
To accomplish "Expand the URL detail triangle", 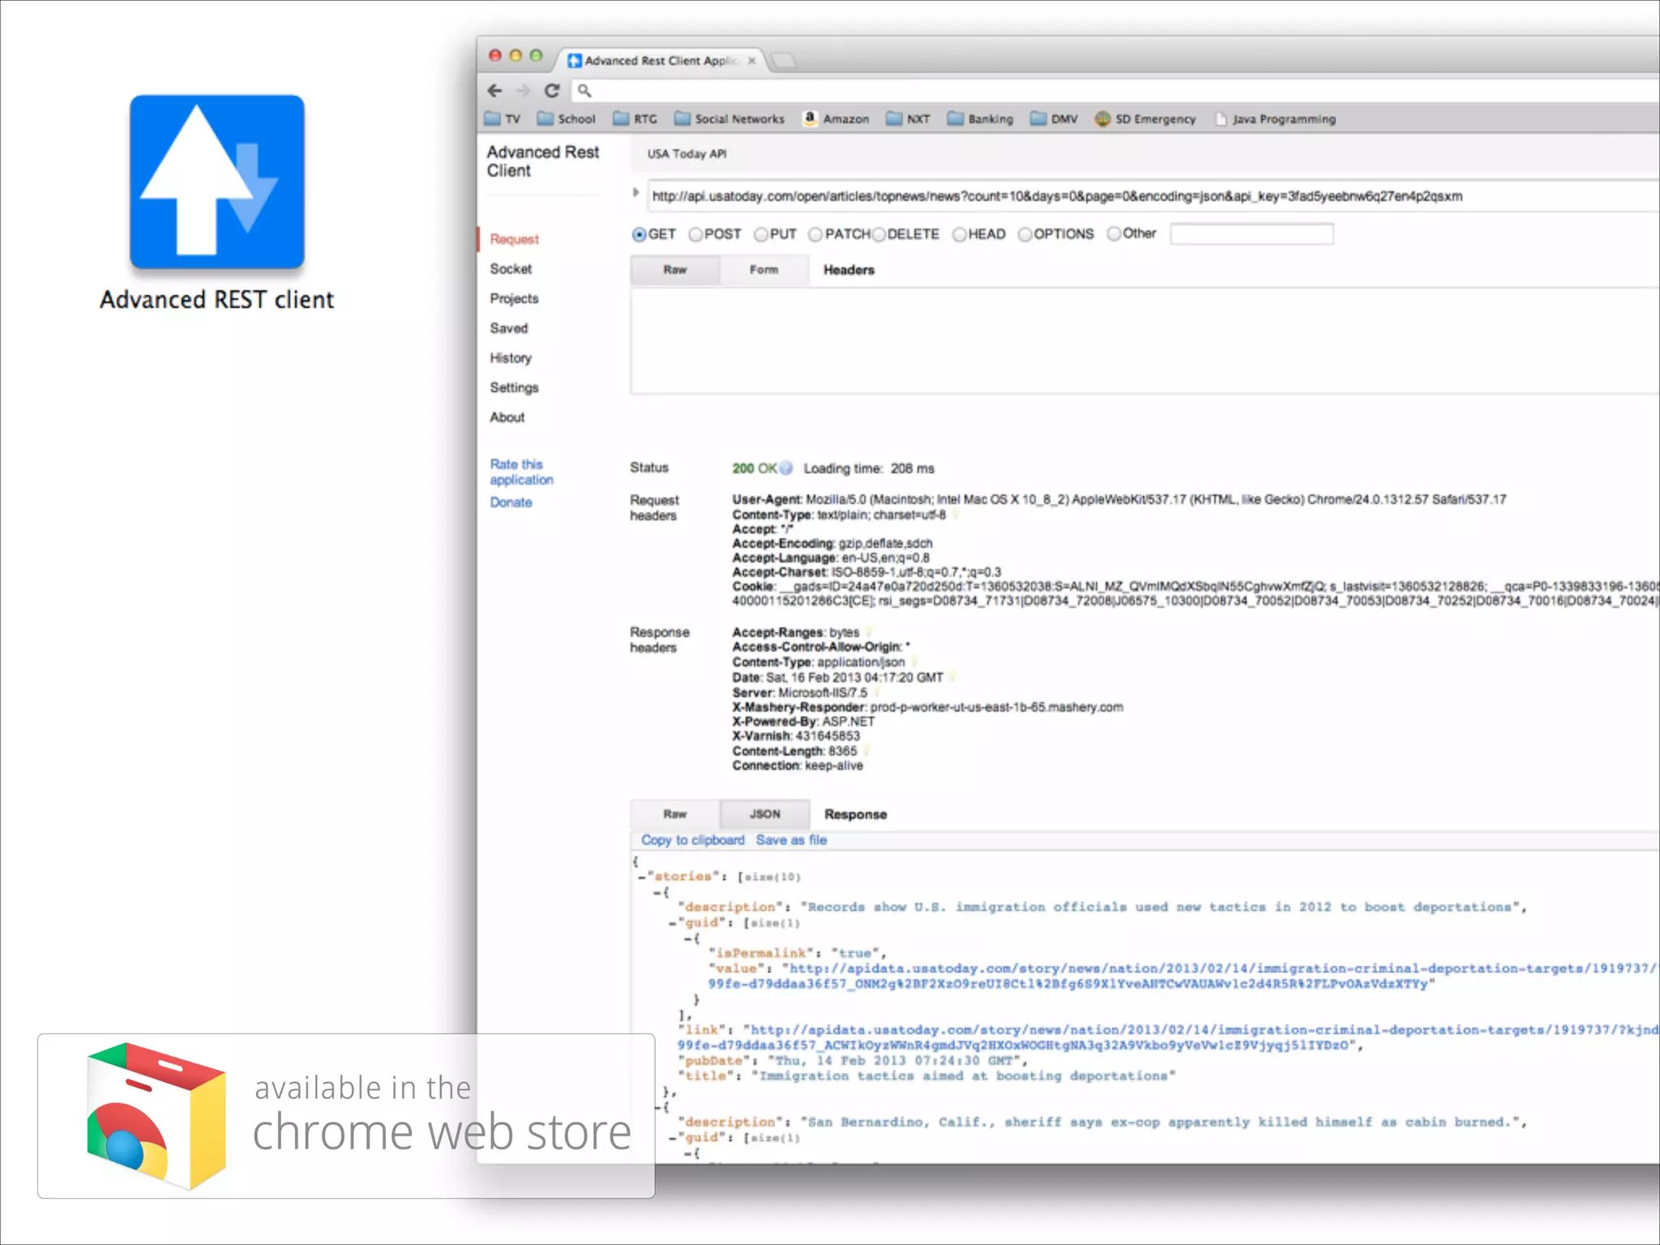I will coord(636,193).
